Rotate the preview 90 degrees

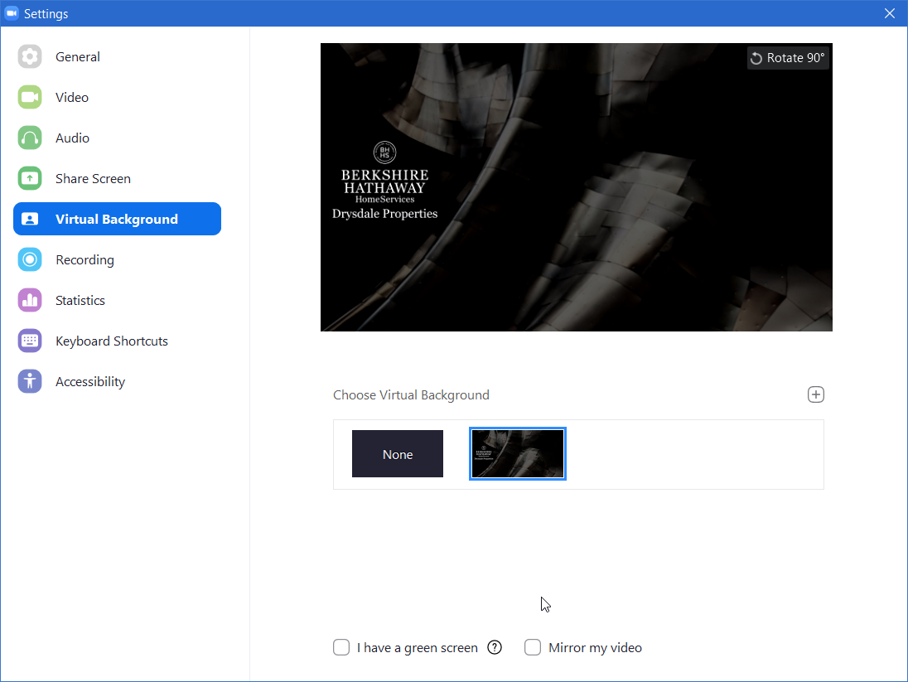788,58
